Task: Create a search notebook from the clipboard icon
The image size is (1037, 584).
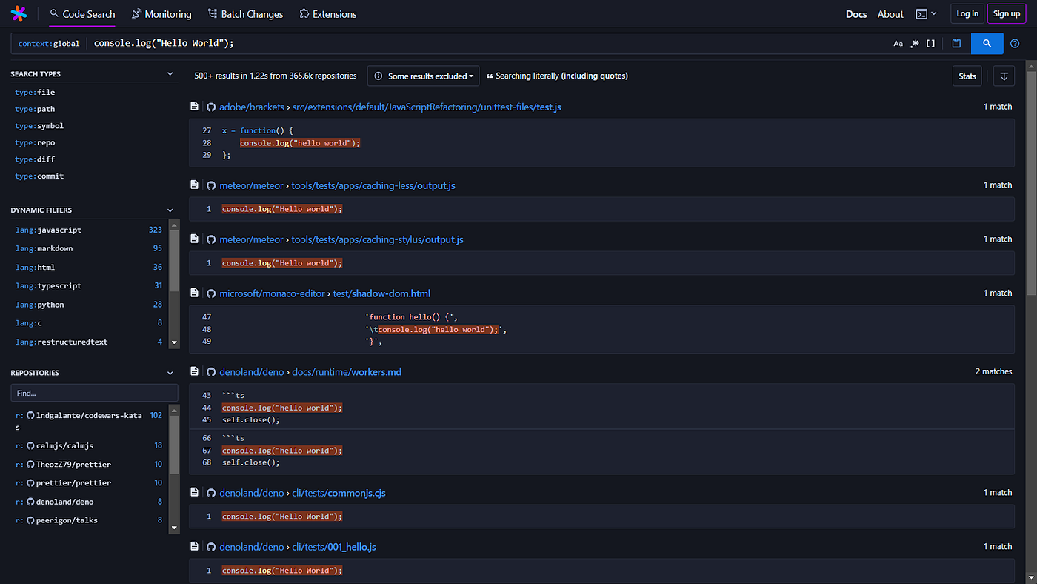Action: click(956, 43)
